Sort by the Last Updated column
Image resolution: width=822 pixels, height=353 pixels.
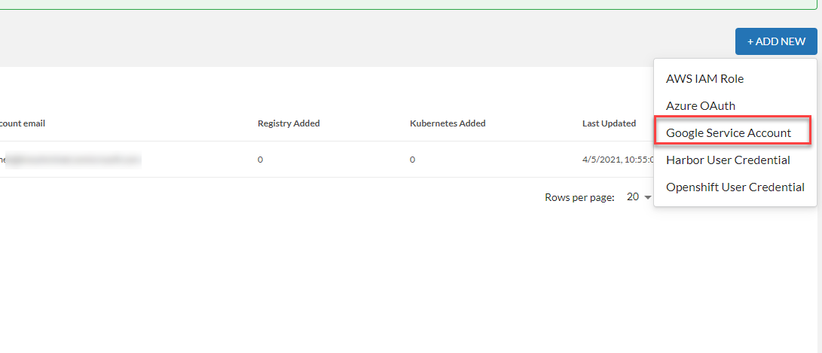click(x=609, y=123)
